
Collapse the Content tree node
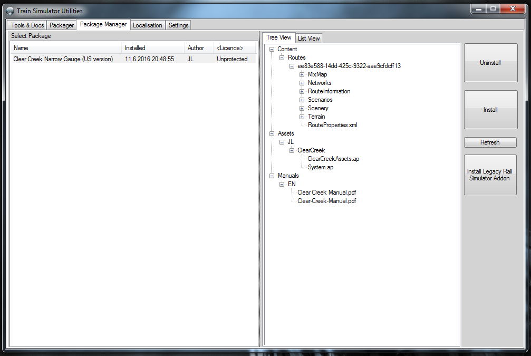(272, 49)
